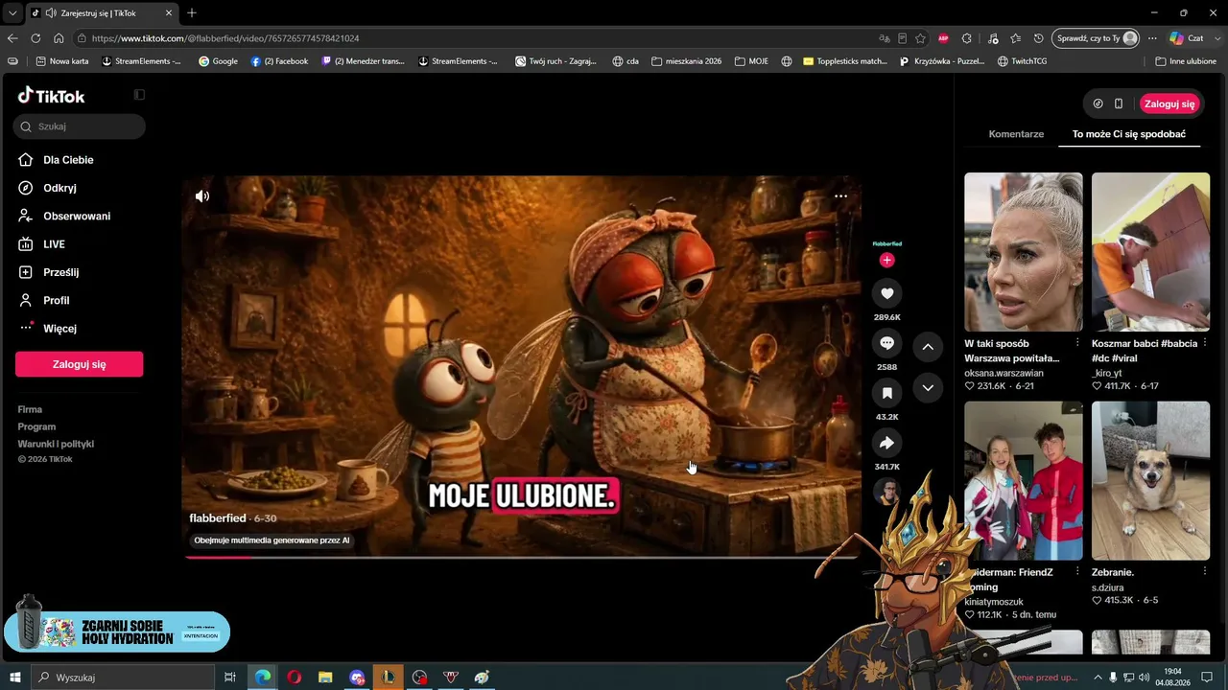
Task: Select the To może Ci się spodobać tab
Action: pos(1129,134)
